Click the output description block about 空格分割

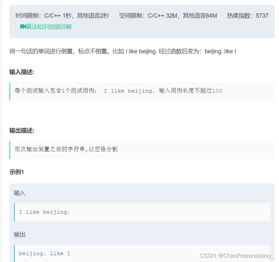pos(142,150)
